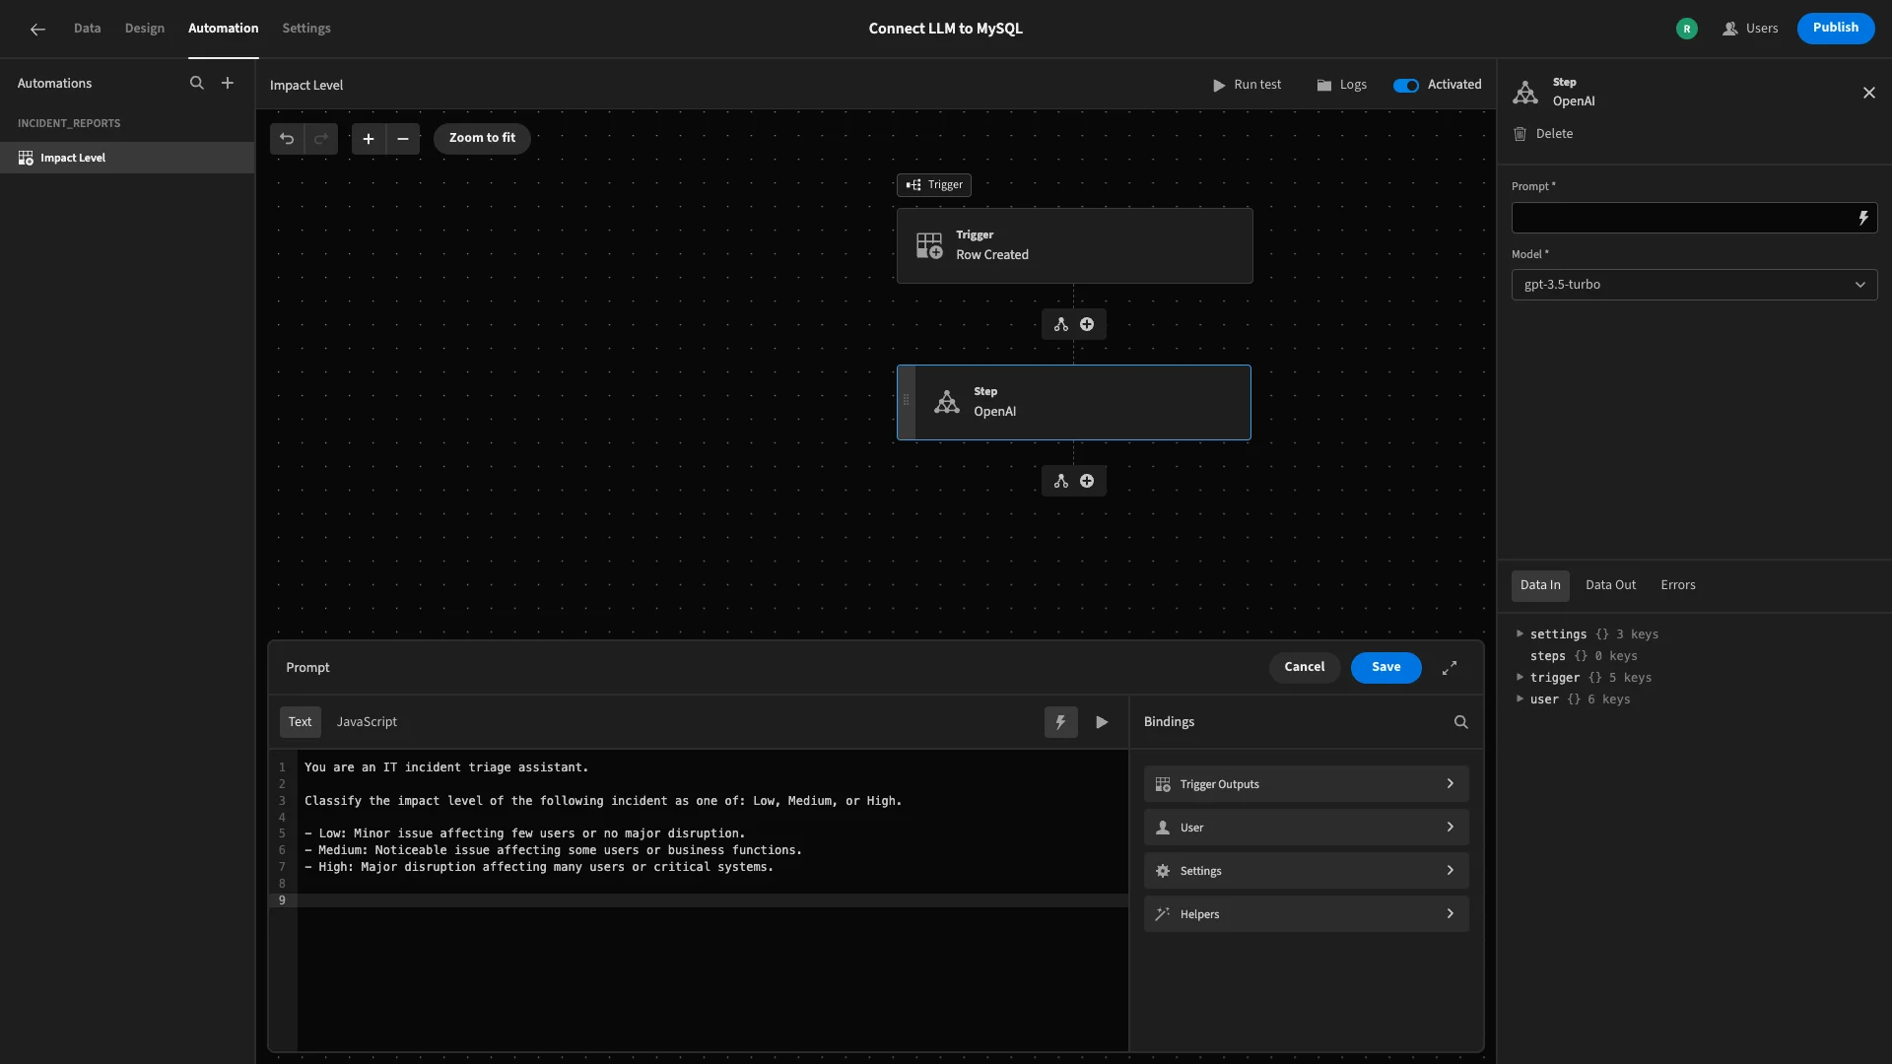Open the top Settings tab

(x=306, y=29)
